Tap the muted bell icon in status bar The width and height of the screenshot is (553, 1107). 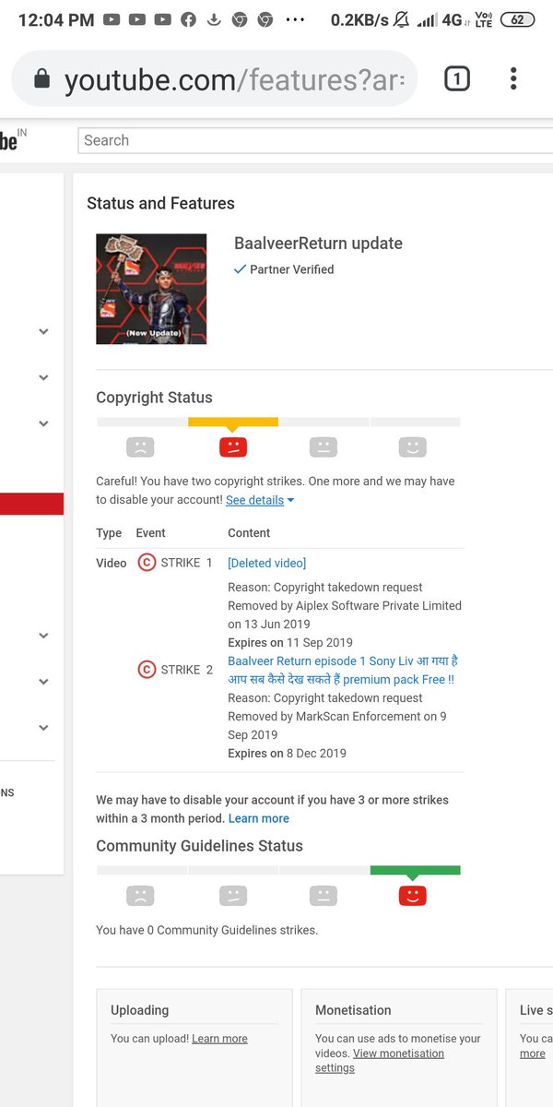click(401, 19)
